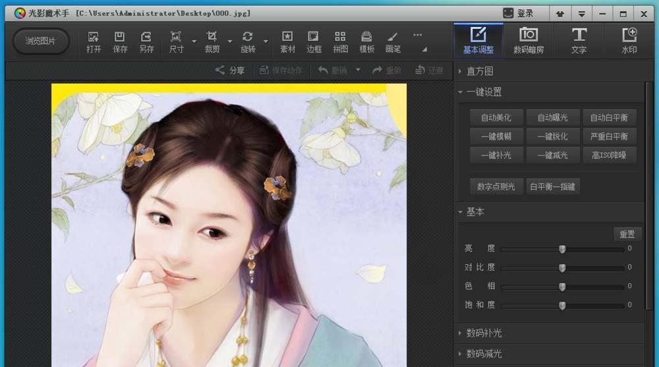Open the 尺寸 size dropdown arrow
Viewport: 659px width, 367px height.
point(194,42)
